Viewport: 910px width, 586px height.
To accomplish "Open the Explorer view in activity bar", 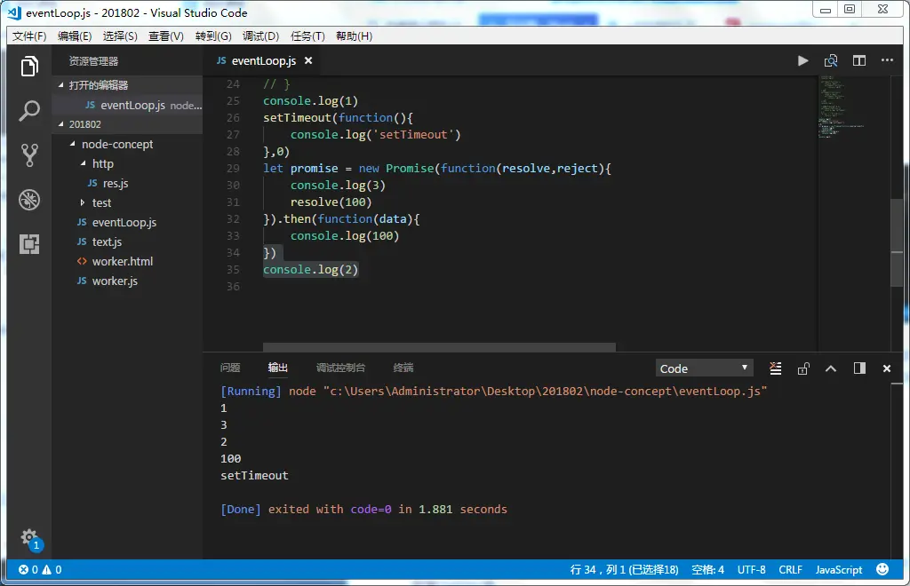I will coord(29,66).
